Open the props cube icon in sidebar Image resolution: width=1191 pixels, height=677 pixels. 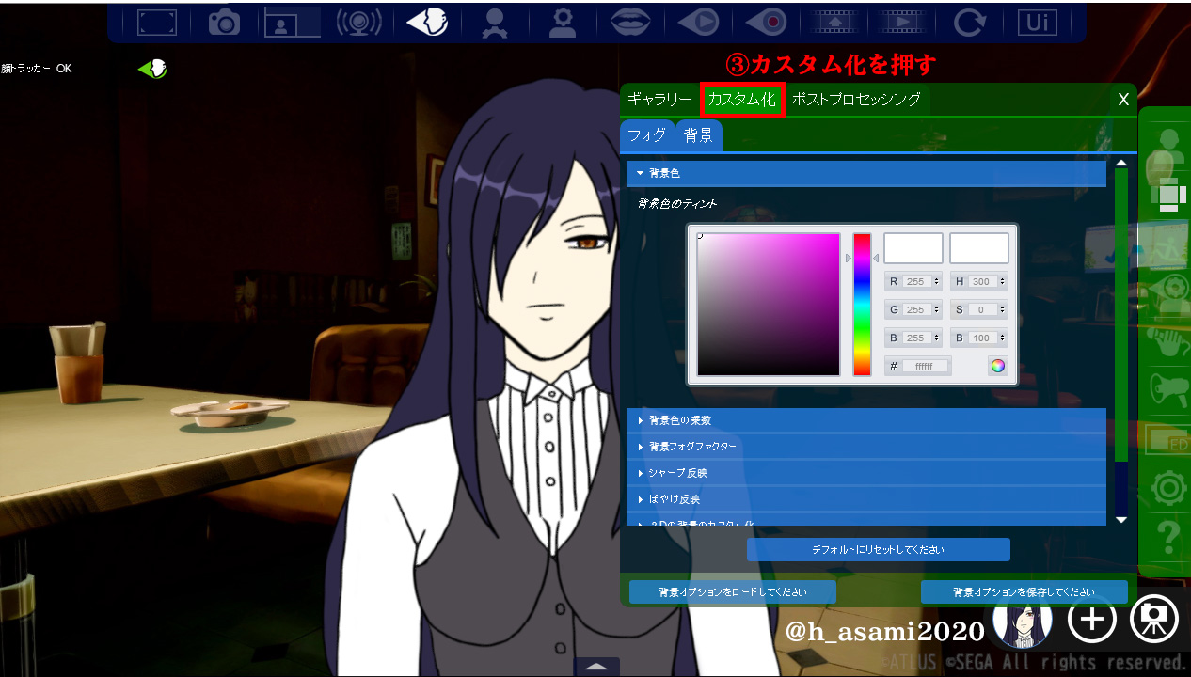point(1167,194)
